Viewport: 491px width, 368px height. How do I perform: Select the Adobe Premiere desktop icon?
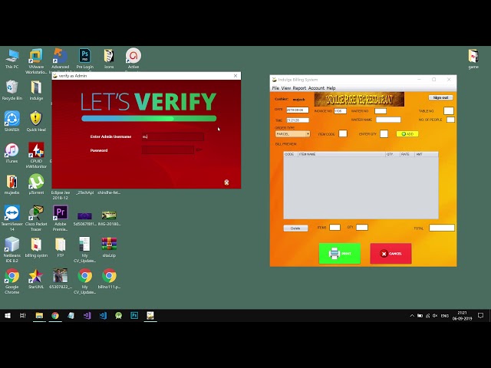click(x=60, y=219)
